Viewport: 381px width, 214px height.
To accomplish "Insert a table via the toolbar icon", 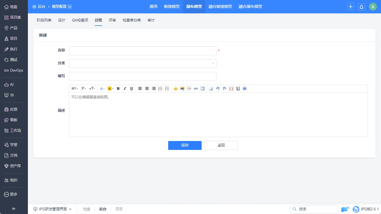I will pyautogui.click(x=202, y=89).
